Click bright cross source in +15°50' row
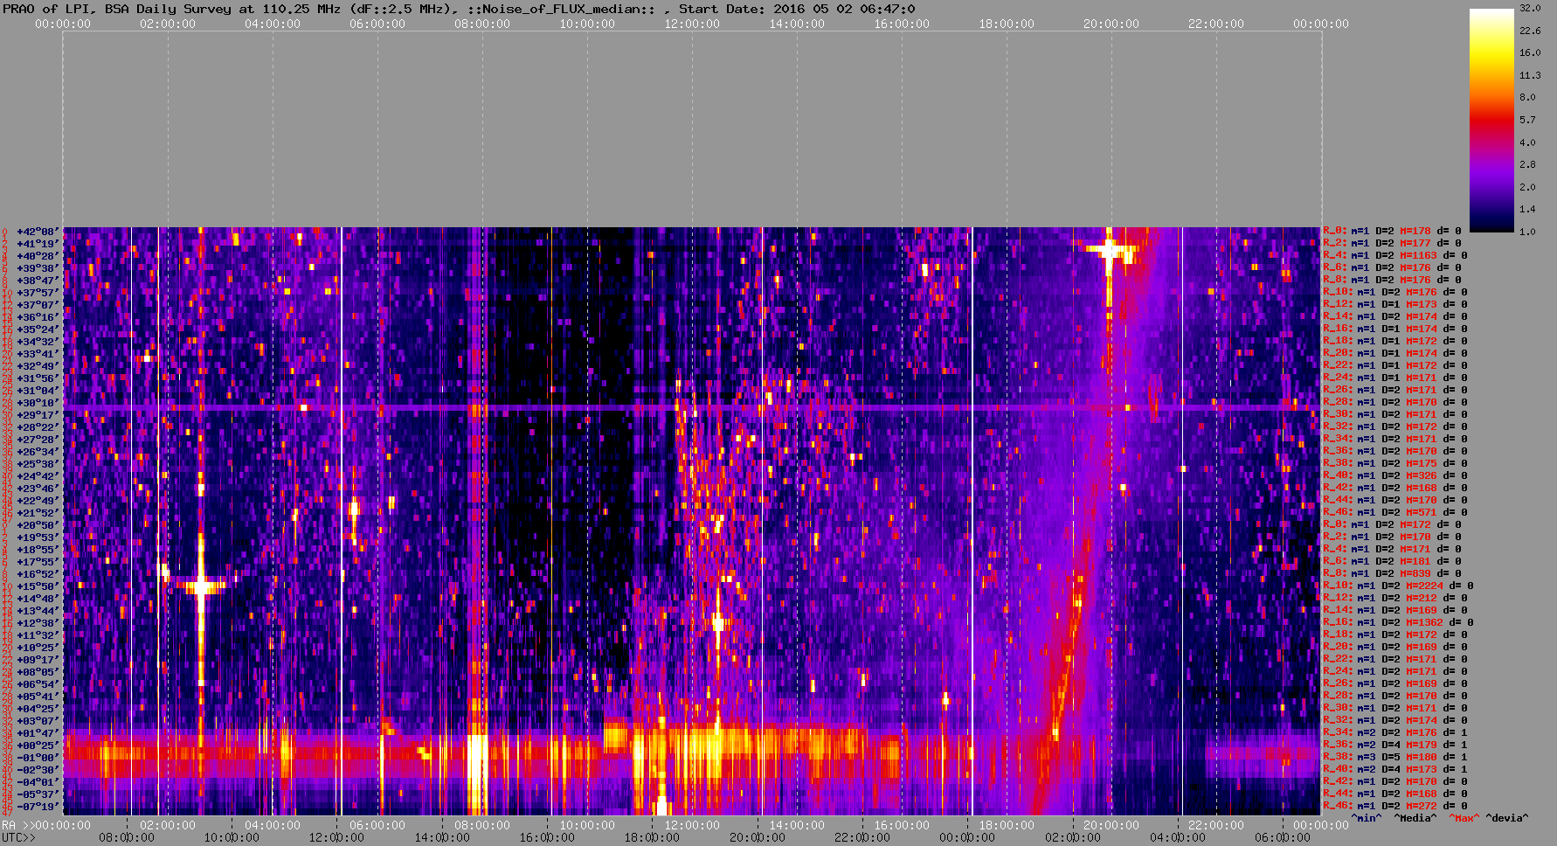The image size is (1557, 846). (201, 586)
